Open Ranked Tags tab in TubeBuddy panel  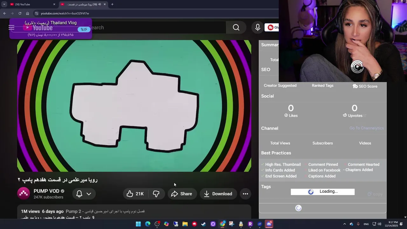click(322, 86)
